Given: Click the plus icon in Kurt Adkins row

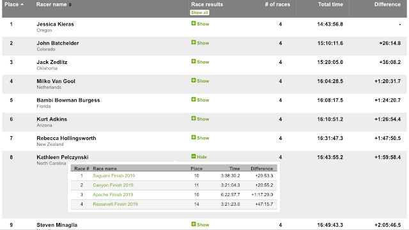Looking at the screenshot, I should pyautogui.click(x=193, y=118).
